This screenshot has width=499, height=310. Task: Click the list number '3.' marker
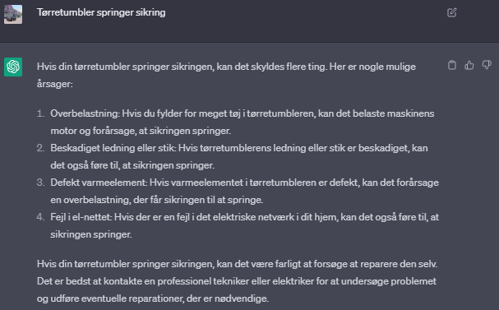40,183
